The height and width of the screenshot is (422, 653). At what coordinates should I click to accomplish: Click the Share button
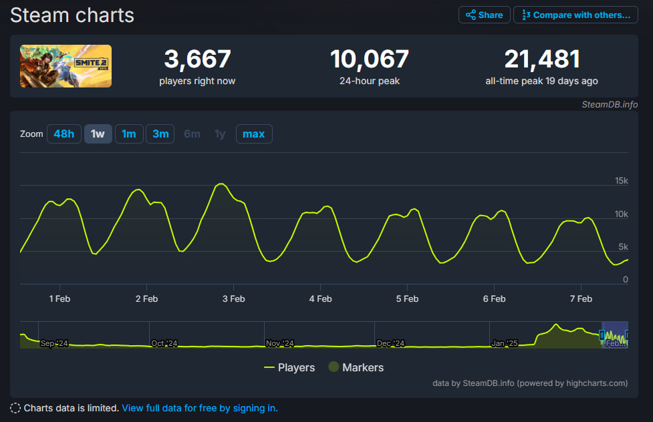tap(485, 15)
